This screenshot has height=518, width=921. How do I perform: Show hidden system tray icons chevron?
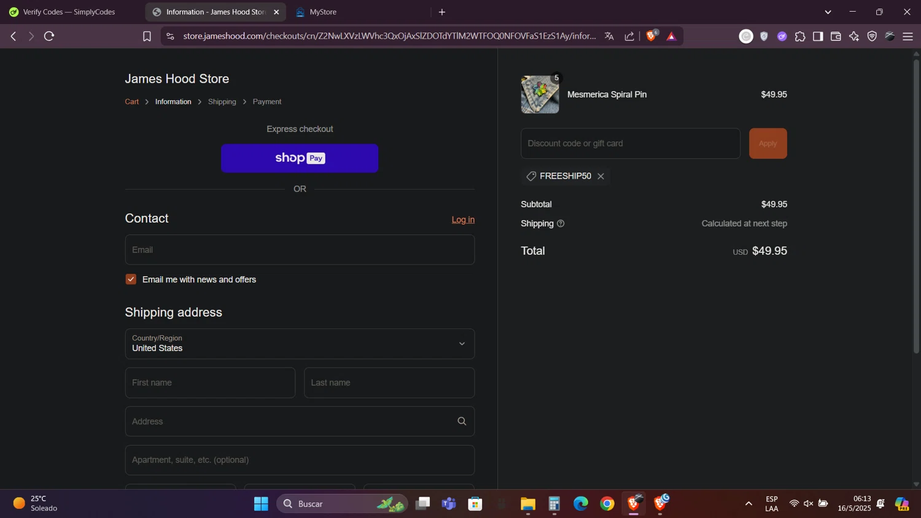pos(748,504)
